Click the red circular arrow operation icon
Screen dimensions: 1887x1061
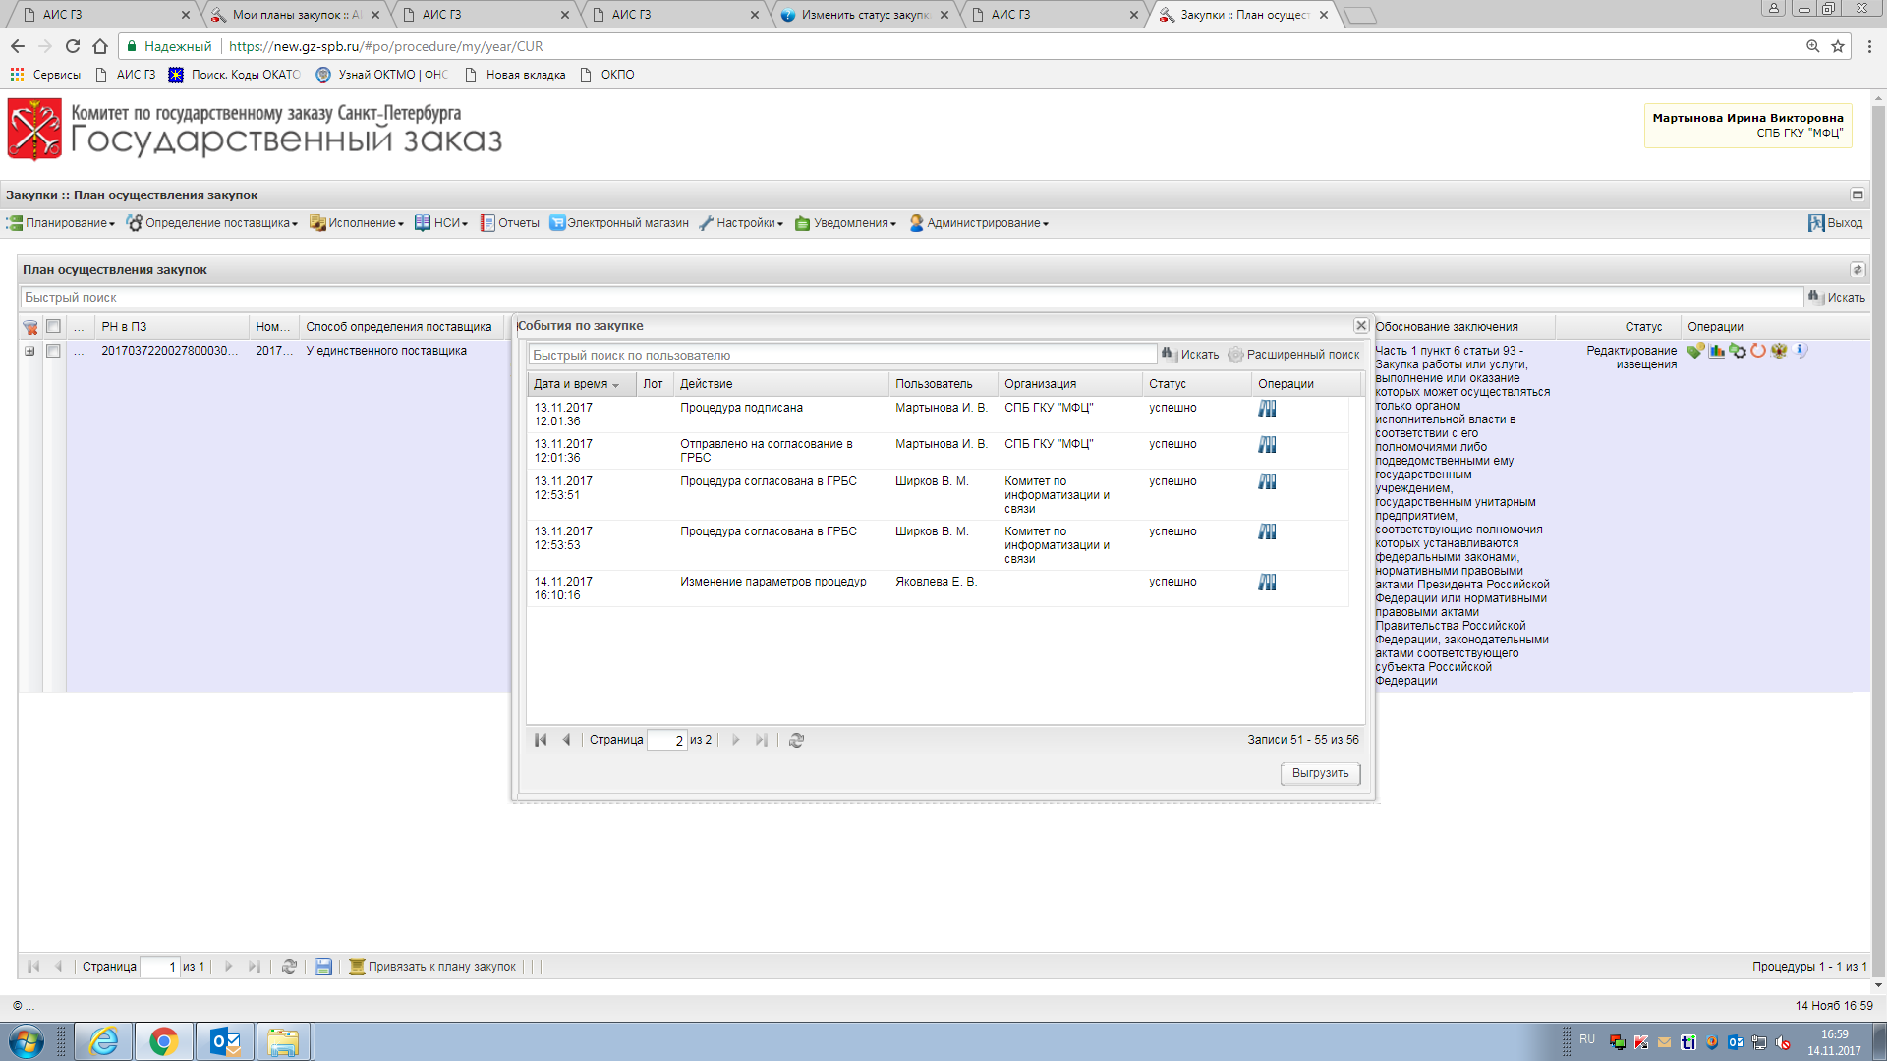(x=1758, y=351)
